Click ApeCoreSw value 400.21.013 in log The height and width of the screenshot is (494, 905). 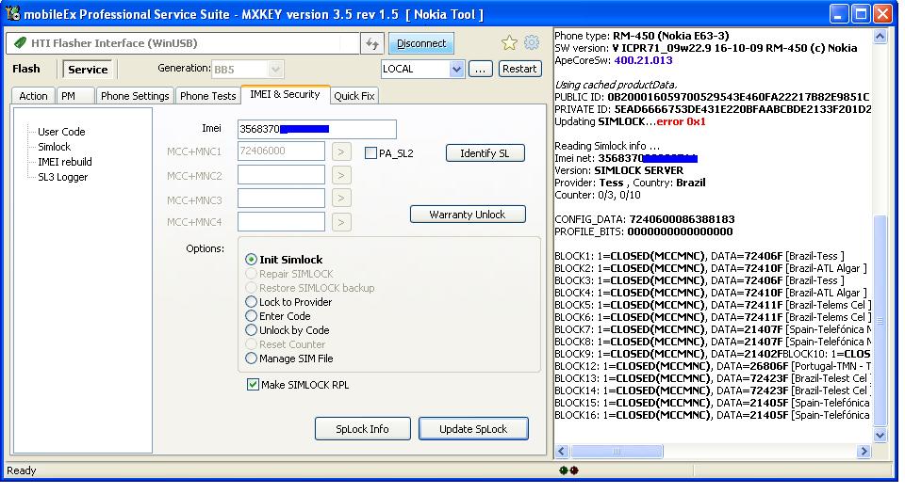pyautogui.click(x=643, y=60)
